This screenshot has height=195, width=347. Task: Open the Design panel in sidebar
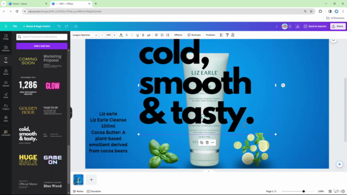pyautogui.click(x=6, y=37)
